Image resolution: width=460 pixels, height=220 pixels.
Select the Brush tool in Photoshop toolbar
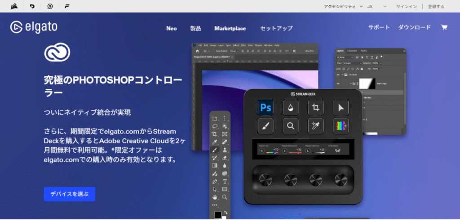click(x=215, y=150)
